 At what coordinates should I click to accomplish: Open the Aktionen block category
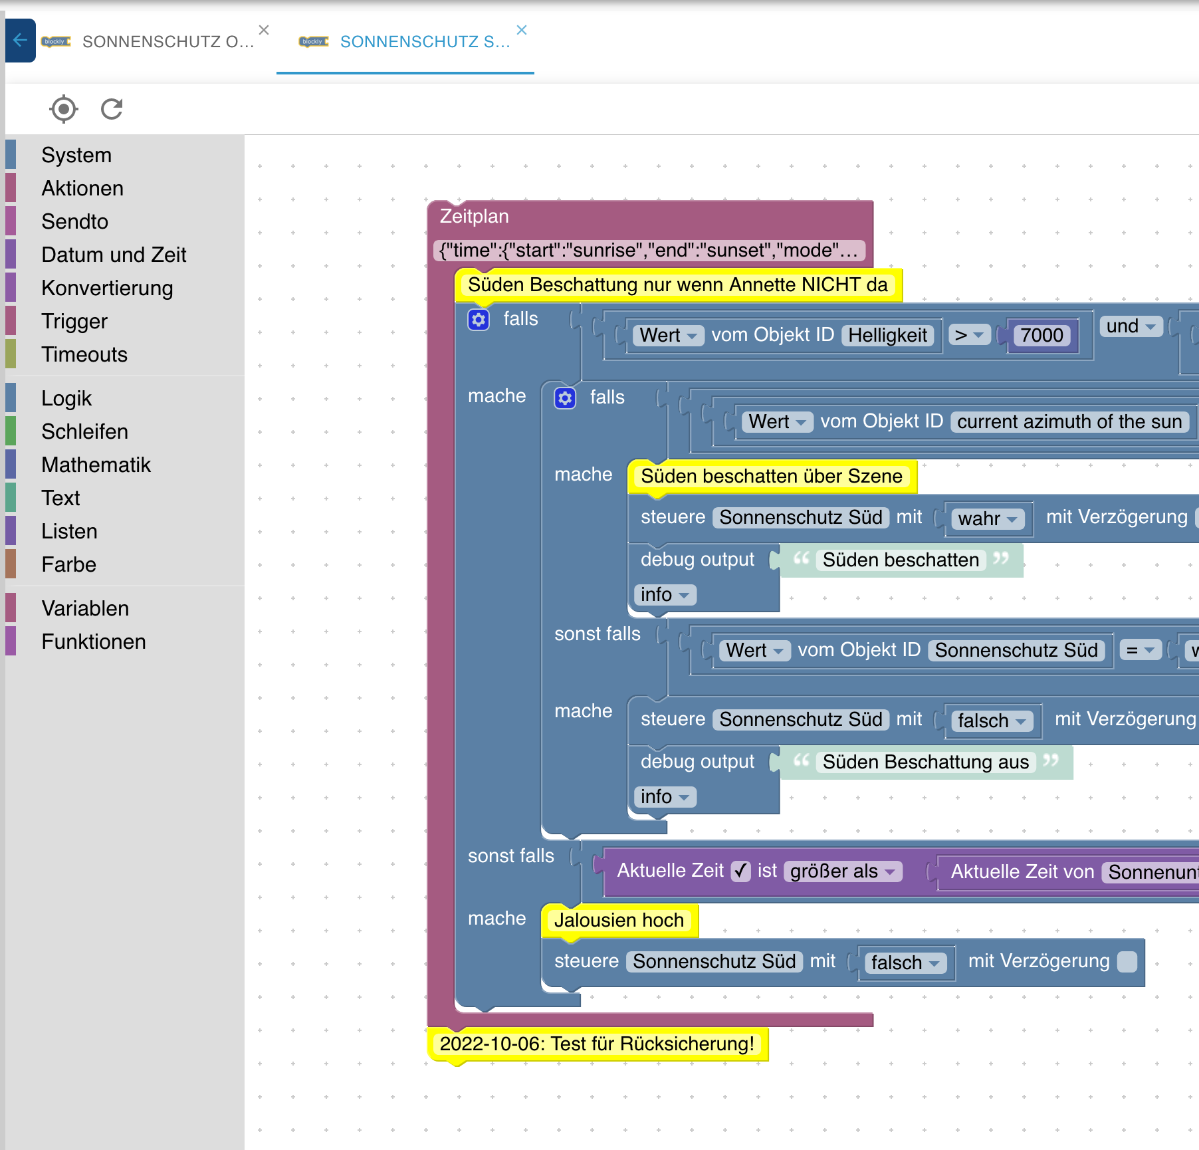coord(125,188)
